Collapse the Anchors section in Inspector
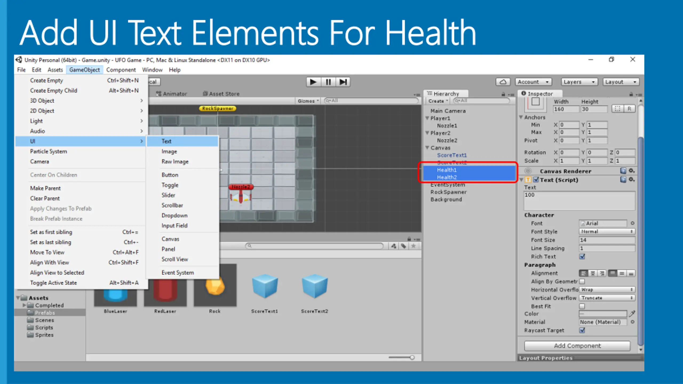The width and height of the screenshot is (683, 384). pyautogui.click(x=521, y=117)
